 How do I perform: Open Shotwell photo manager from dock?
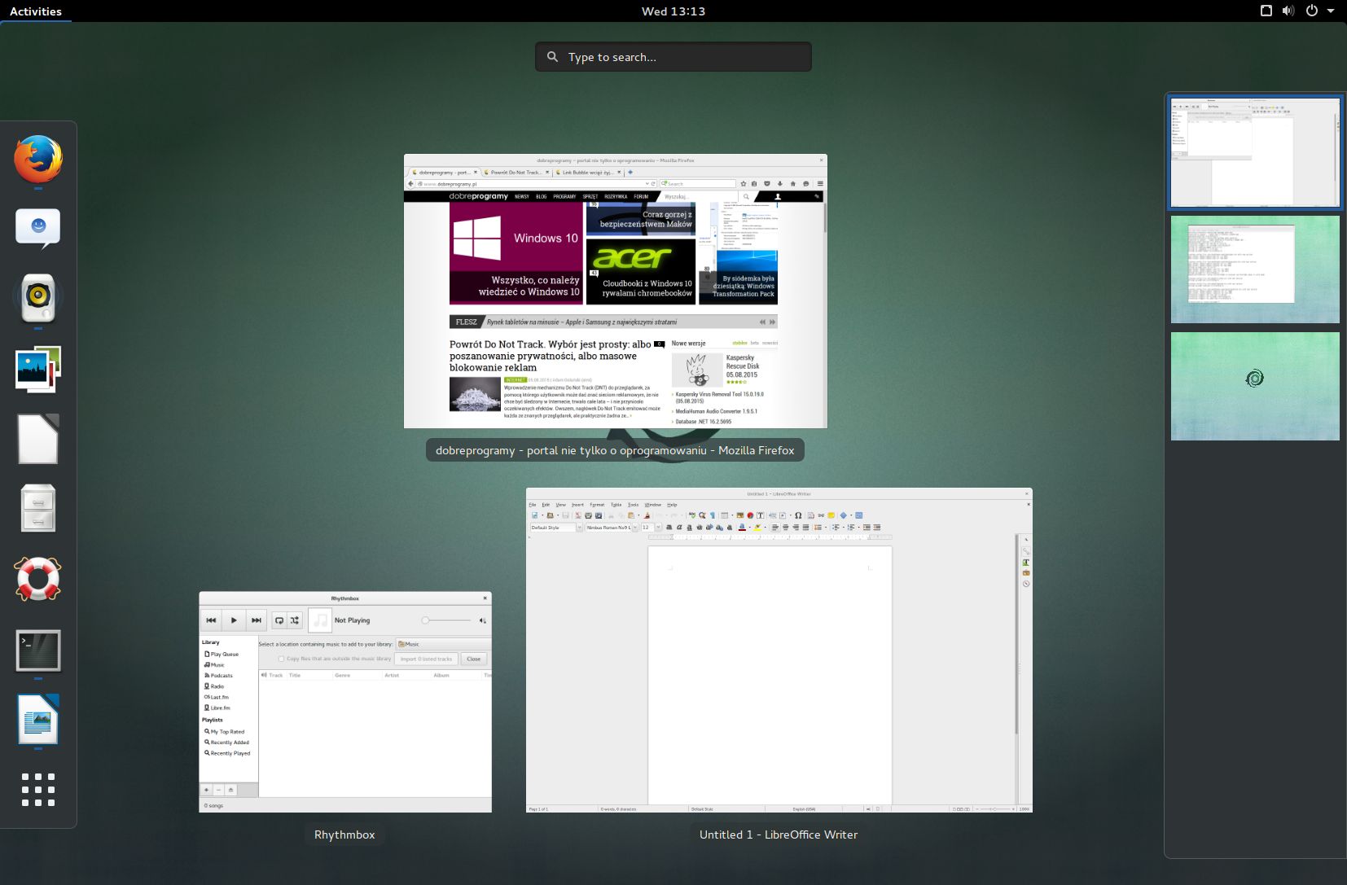point(38,369)
